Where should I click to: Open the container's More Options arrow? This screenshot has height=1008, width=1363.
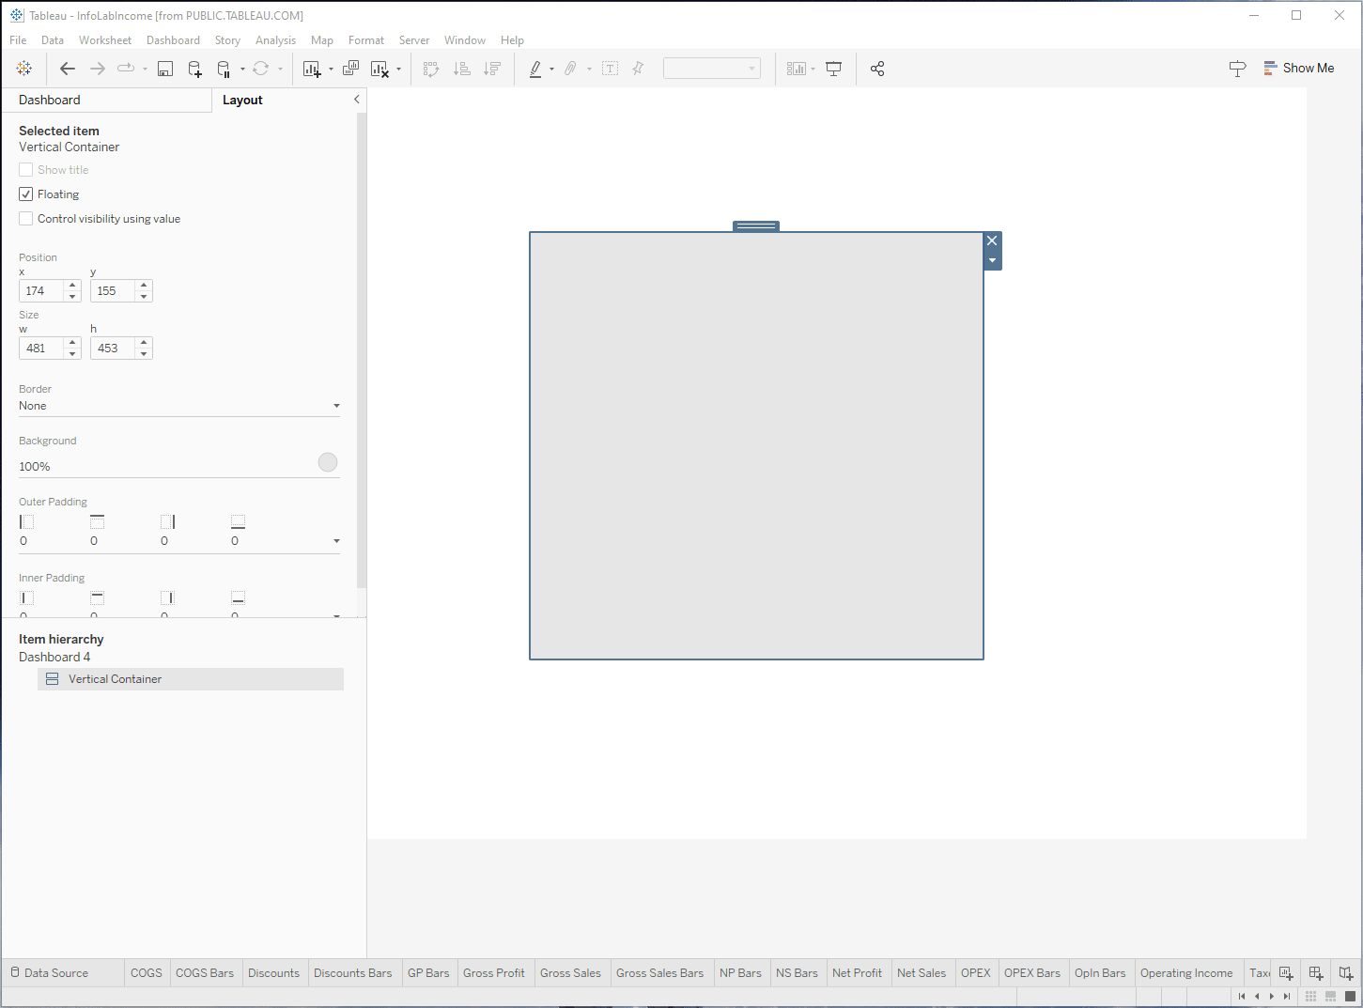(x=992, y=261)
